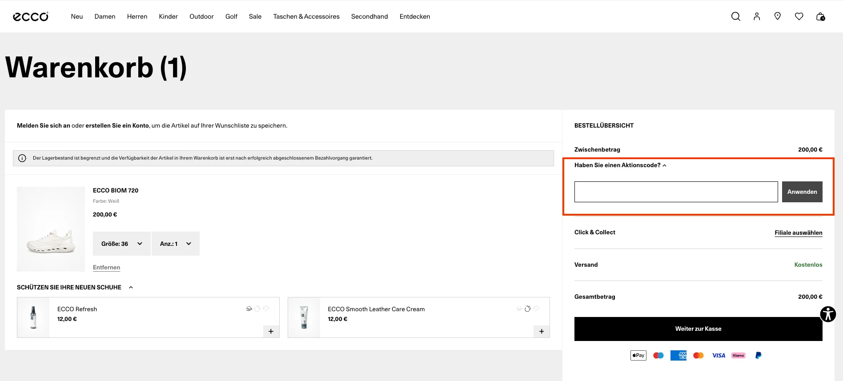Open the Anz.: 1 quantity dropdown
Viewport: 843px width, 381px height.
176,244
